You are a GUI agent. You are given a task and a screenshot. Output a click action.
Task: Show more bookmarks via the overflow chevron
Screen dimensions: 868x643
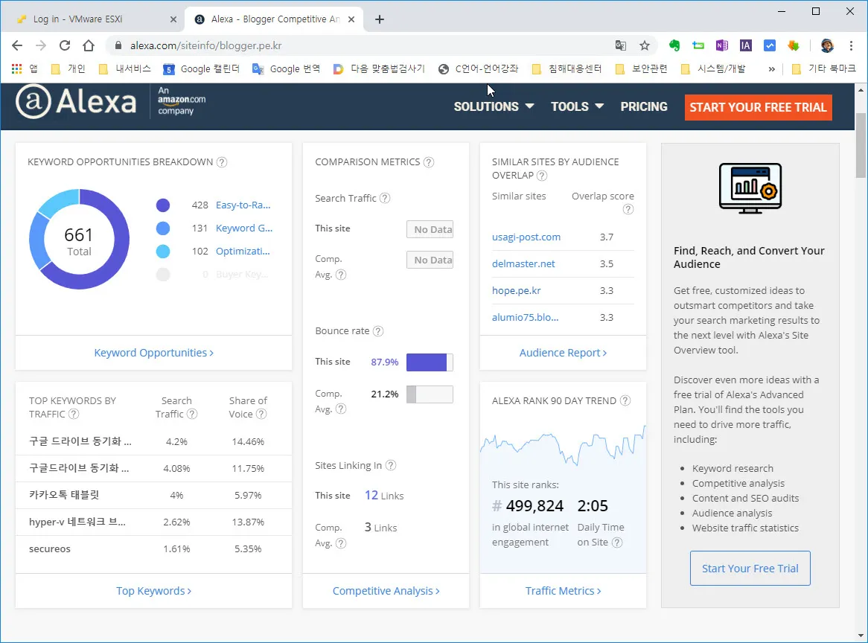pyautogui.click(x=771, y=68)
